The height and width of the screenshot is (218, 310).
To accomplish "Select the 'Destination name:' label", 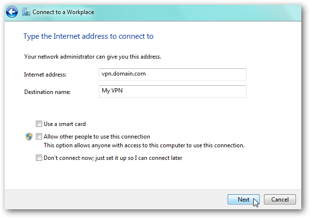I will tap(47, 92).
